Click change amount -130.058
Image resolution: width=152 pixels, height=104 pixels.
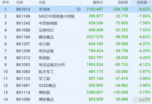(120, 92)
